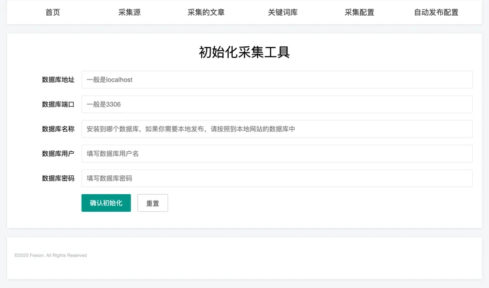The width and height of the screenshot is (489, 288).
Task: Focus the input with placeholder 一般是localhost
Action: 276,79
